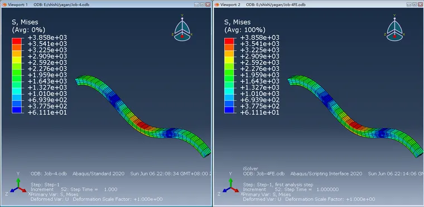Select the S, Mises legend title in Viewport 1

[25, 22]
